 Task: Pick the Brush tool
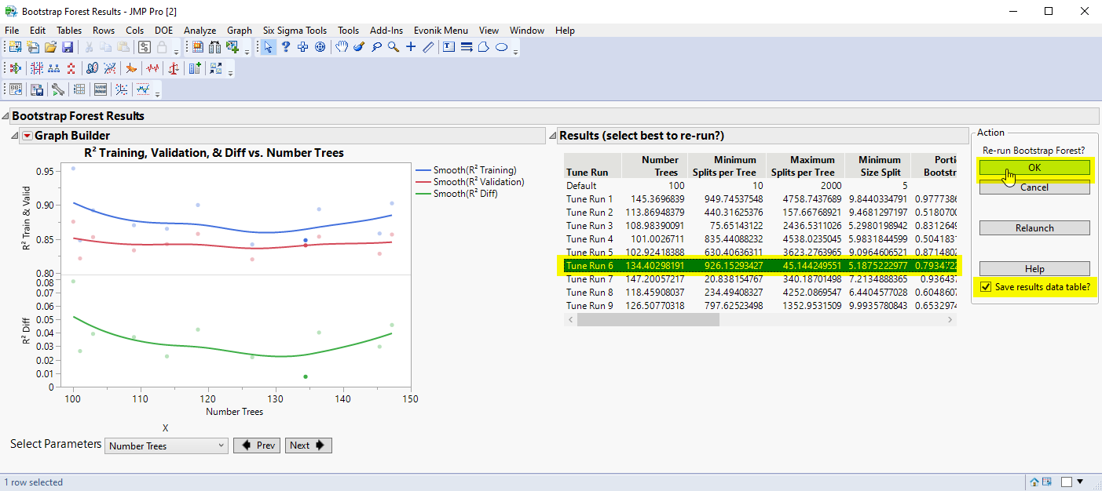click(x=359, y=47)
